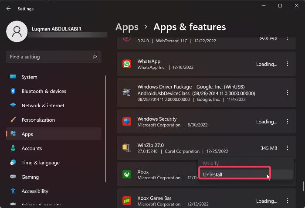Click the Windows Driver Package icon
The width and height of the screenshot is (305, 208).
click(127, 92)
